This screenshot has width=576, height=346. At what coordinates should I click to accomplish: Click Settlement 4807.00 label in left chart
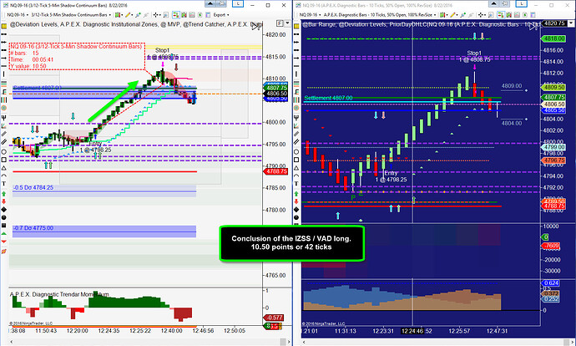pos(37,88)
